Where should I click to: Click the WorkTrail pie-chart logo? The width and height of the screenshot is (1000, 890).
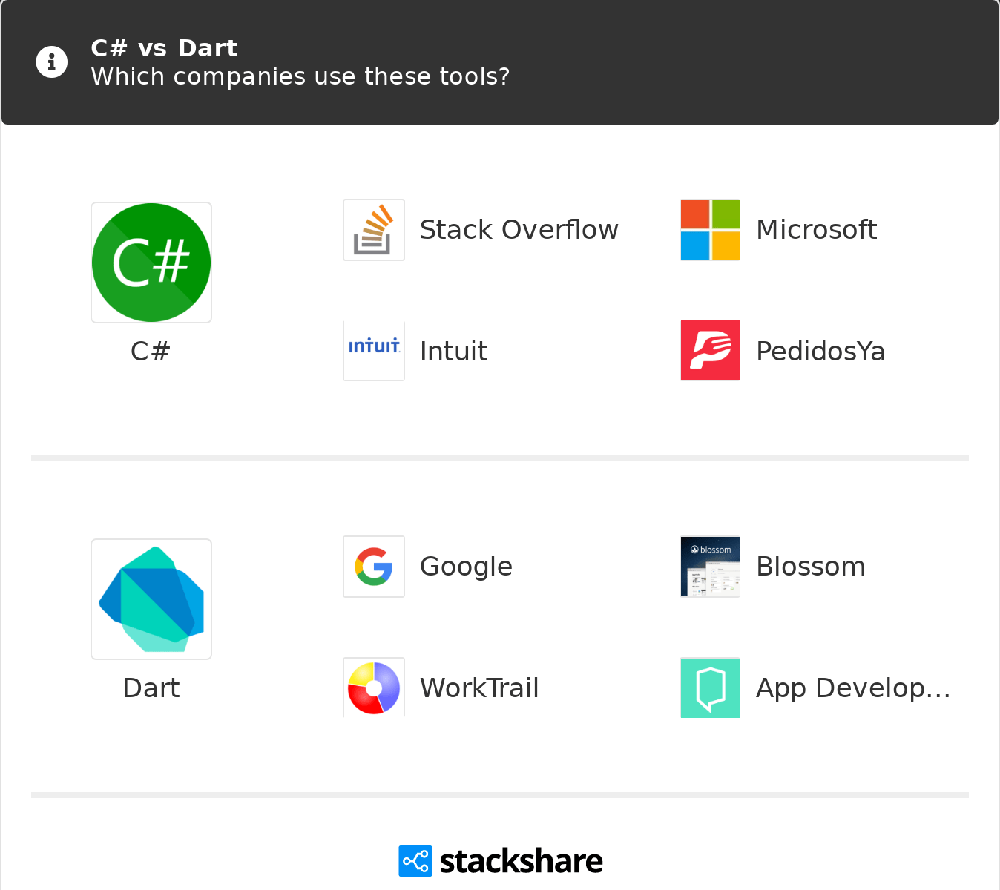coord(374,688)
